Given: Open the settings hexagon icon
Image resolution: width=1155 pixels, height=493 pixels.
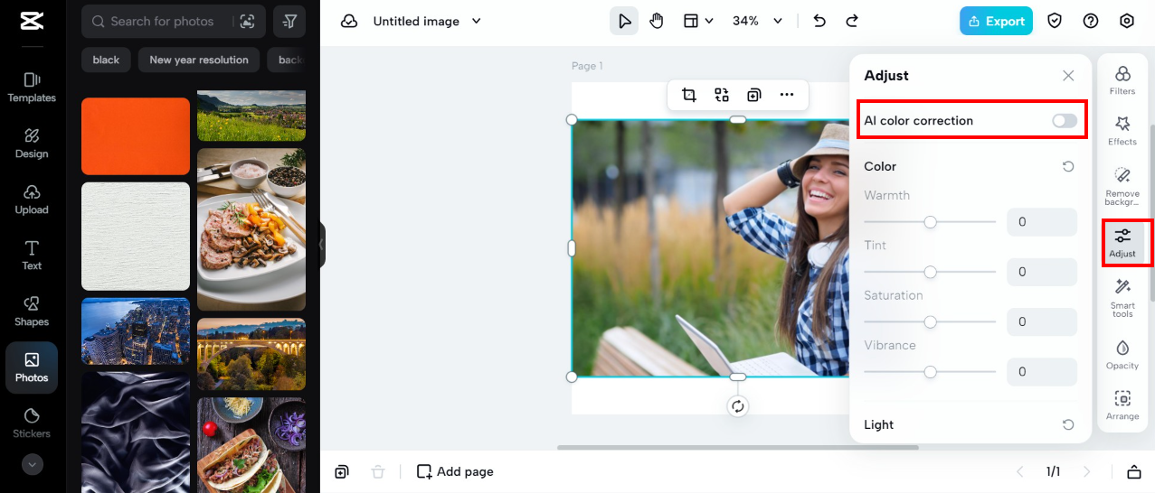Looking at the screenshot, I should coord(1127,21).
